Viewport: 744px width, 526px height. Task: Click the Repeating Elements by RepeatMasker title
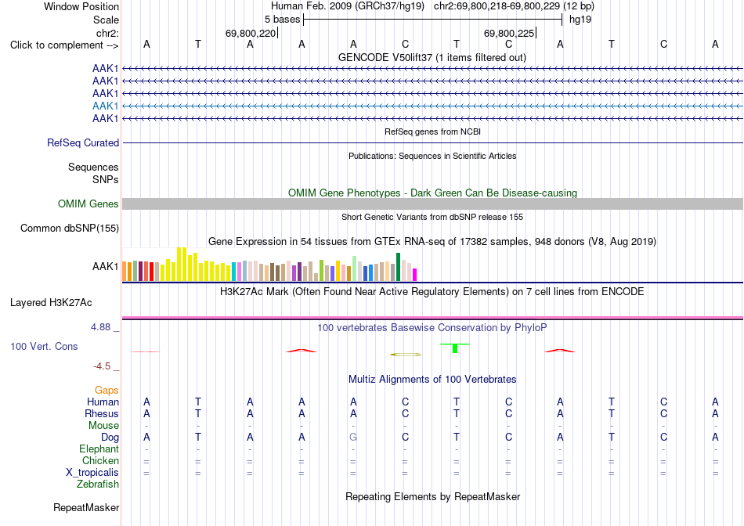point(432,496)
